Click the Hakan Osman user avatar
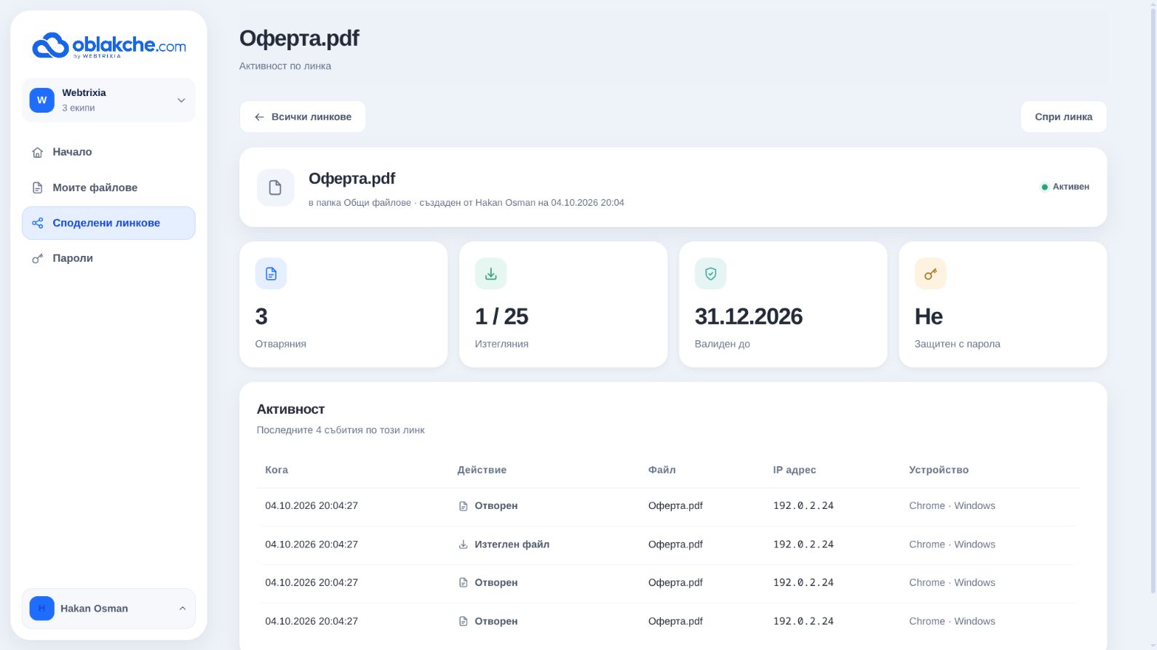Image resolution: width=1157 pixels, height=650 pixels. click(x=41, y=609)
